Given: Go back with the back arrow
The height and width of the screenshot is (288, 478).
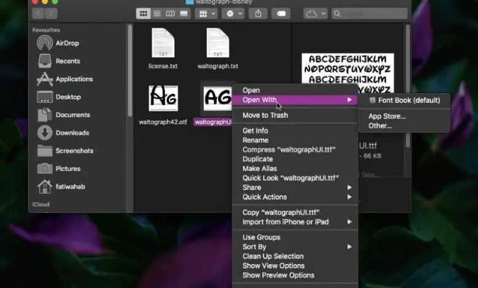Looking at the screenshot, I should 38,13.
